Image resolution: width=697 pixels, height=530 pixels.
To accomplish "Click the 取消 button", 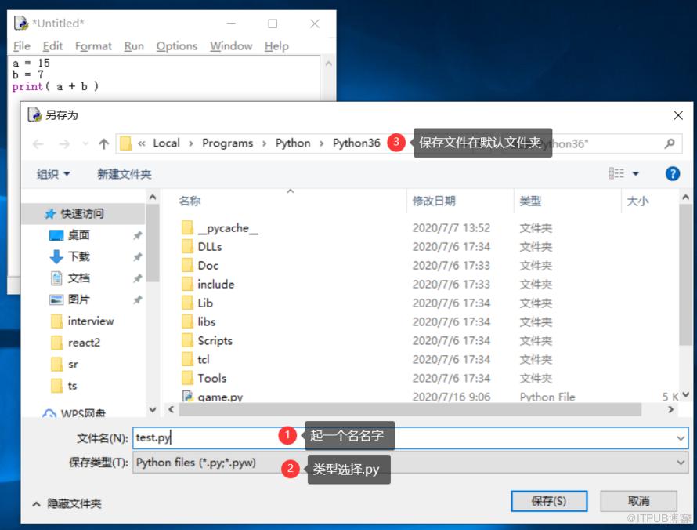I will (639, 502).
